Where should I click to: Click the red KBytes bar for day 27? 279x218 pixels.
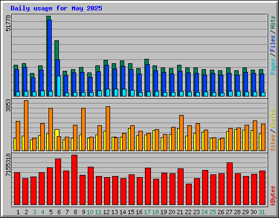pos(229,184)
